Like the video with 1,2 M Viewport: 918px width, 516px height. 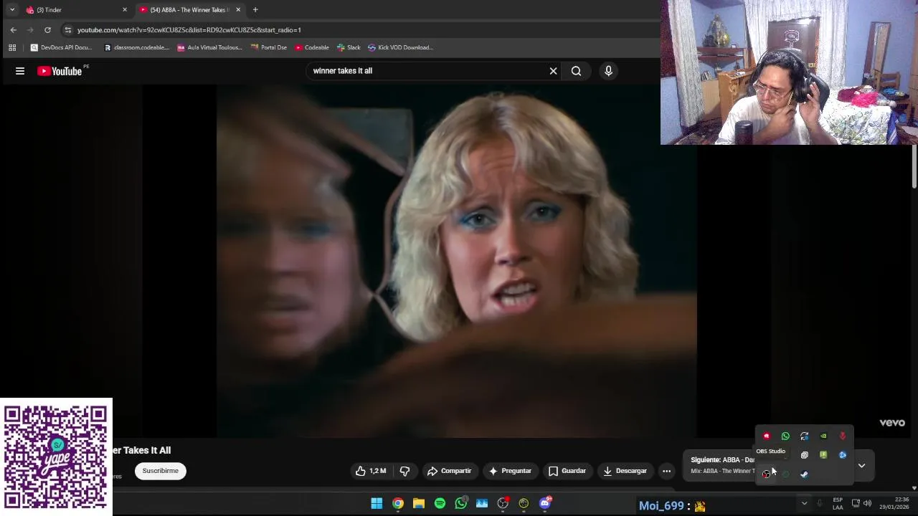point(371,471)
